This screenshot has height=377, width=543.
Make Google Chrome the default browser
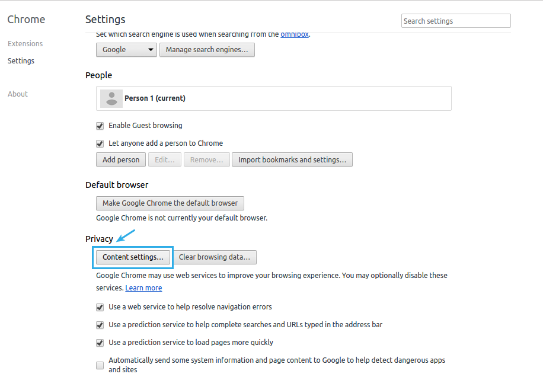(170, 203)
